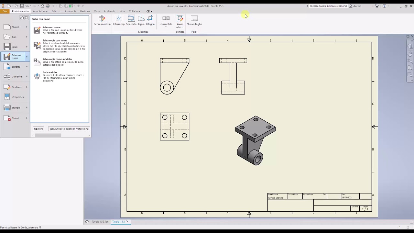Select the Pan hand tool in navigation bar
414x233 pixels.
click(410, 54)
